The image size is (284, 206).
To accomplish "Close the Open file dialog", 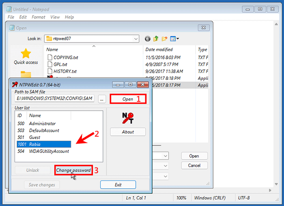I will [204, 28].
